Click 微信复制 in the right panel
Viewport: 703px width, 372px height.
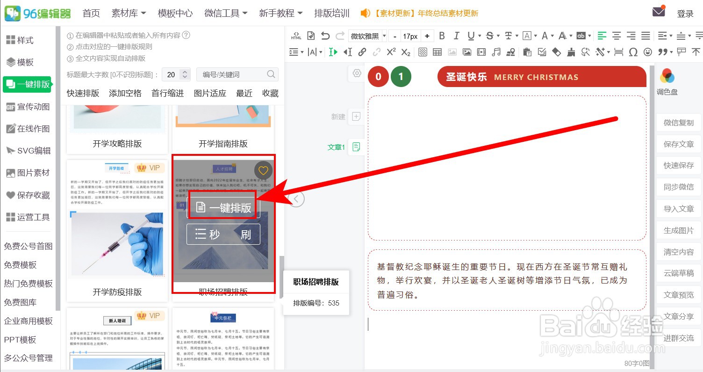click(x=678, y=123)
